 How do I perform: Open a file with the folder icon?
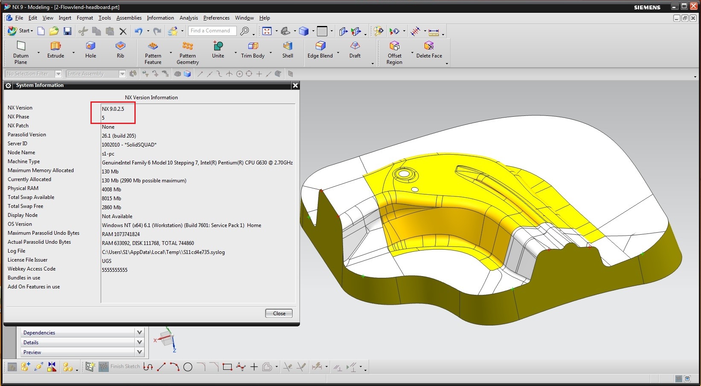pyautogui.click(x=54, y=31)
